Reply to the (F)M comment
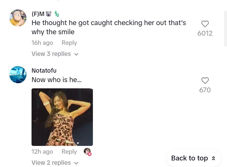This screenshot has width=227, height=167. pyautogui.click(x=69, y=43)
